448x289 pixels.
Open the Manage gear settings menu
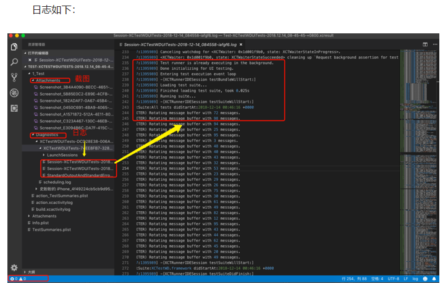coord(14,267)
